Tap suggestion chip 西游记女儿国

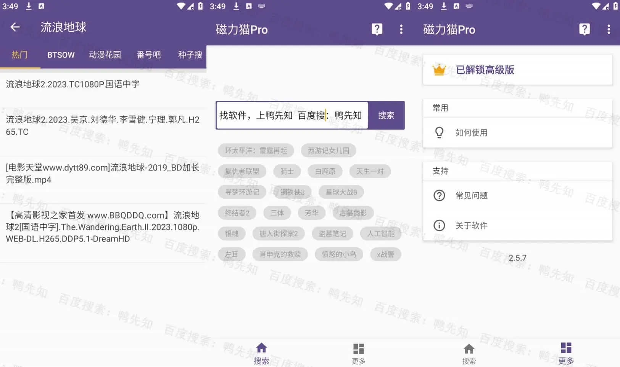329,150
